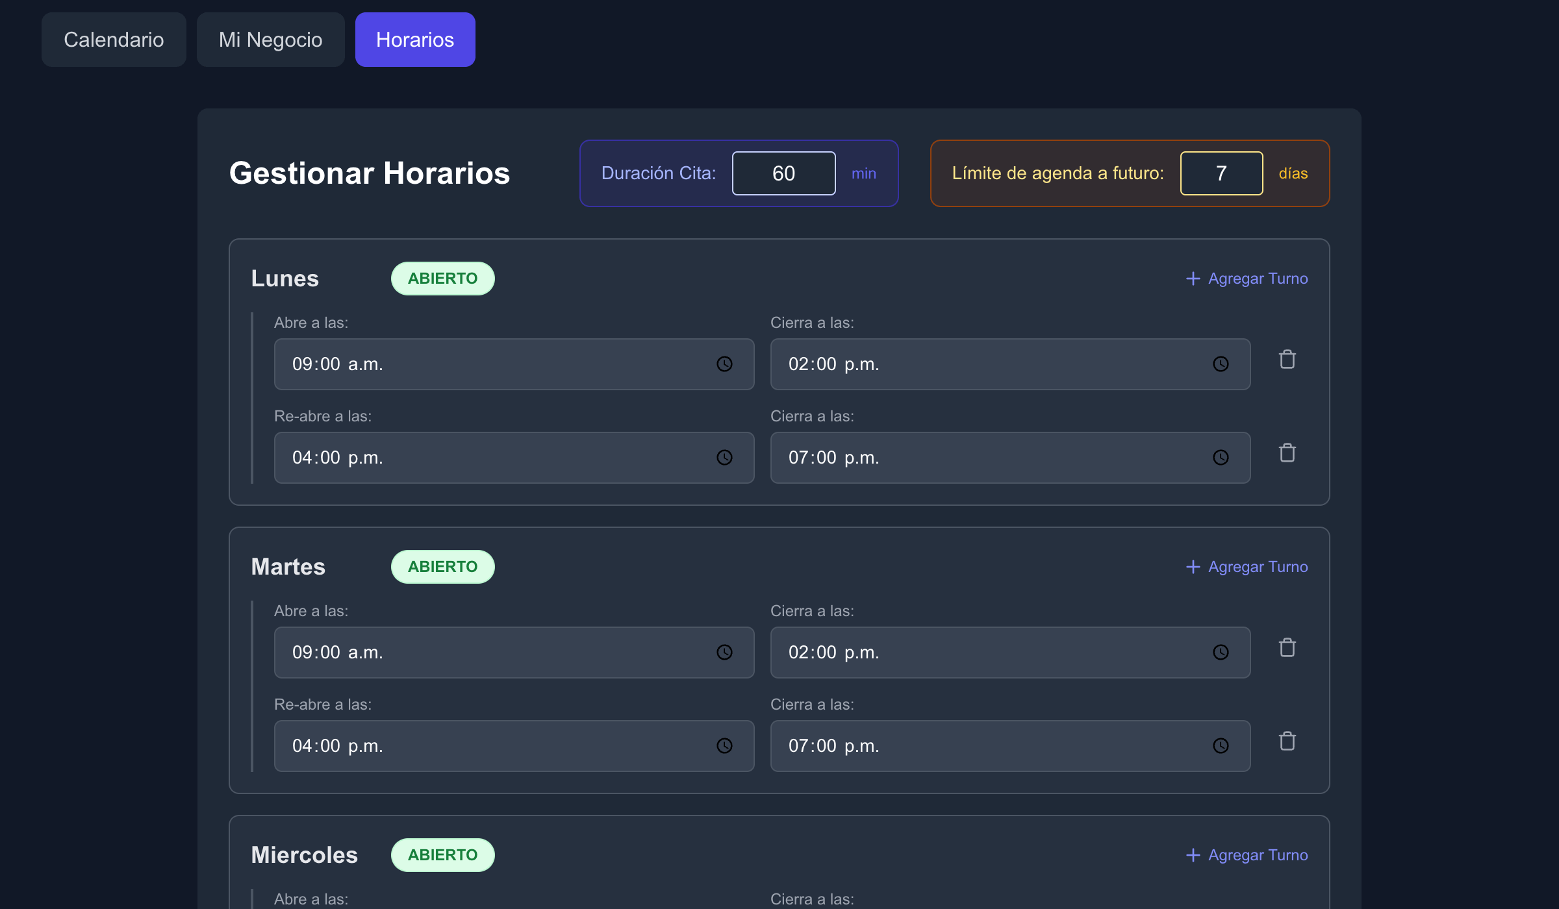This screenshot has height=909, width=1559.
Task: Delete Lunes afternoon shift with trash icon
Action: (x=1287, y=453)
